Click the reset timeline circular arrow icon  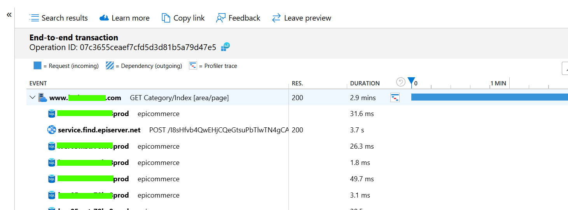(400, 82)
